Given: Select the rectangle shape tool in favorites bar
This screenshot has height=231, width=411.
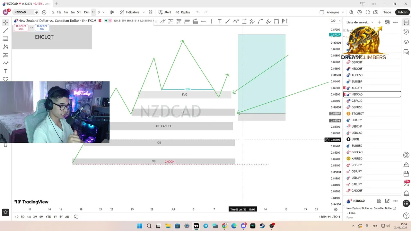Looking at the screenshot, I should (276, 21).
